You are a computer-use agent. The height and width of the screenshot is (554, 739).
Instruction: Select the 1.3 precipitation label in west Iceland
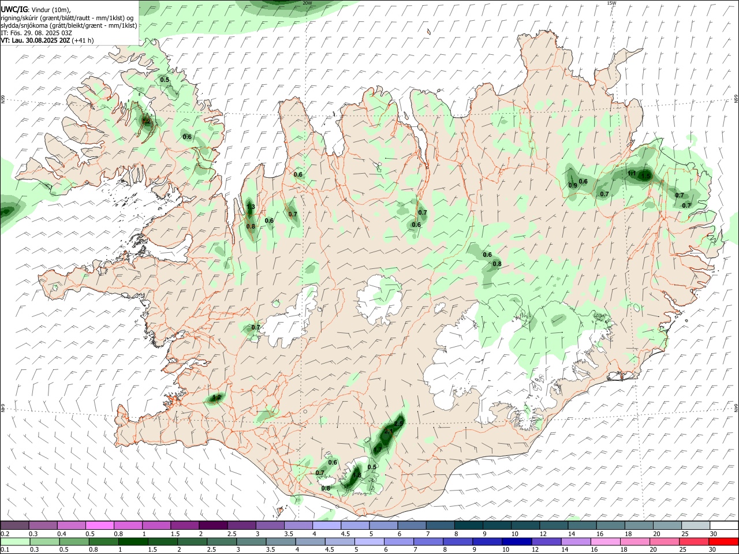251,207
